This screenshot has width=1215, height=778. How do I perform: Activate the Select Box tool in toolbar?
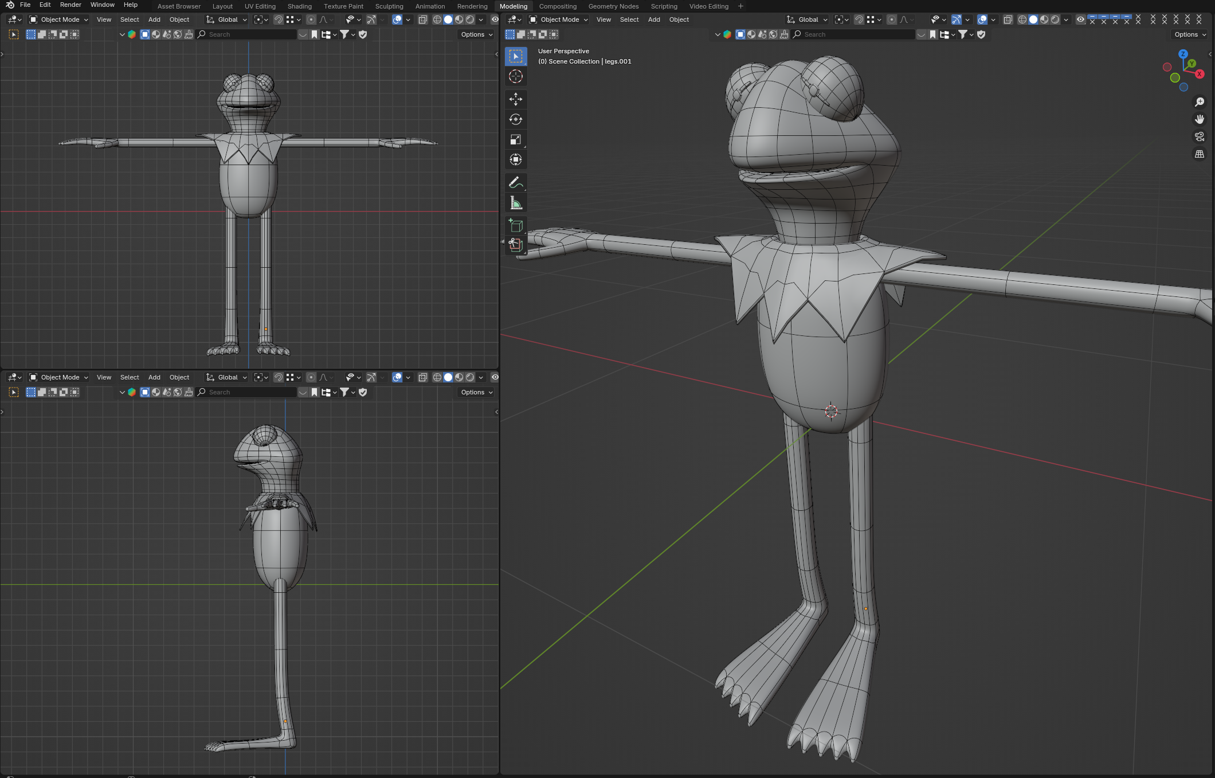516,56
